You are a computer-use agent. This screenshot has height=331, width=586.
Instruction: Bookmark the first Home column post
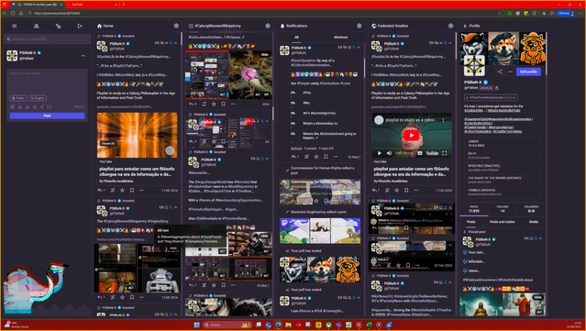coord(132,190)
